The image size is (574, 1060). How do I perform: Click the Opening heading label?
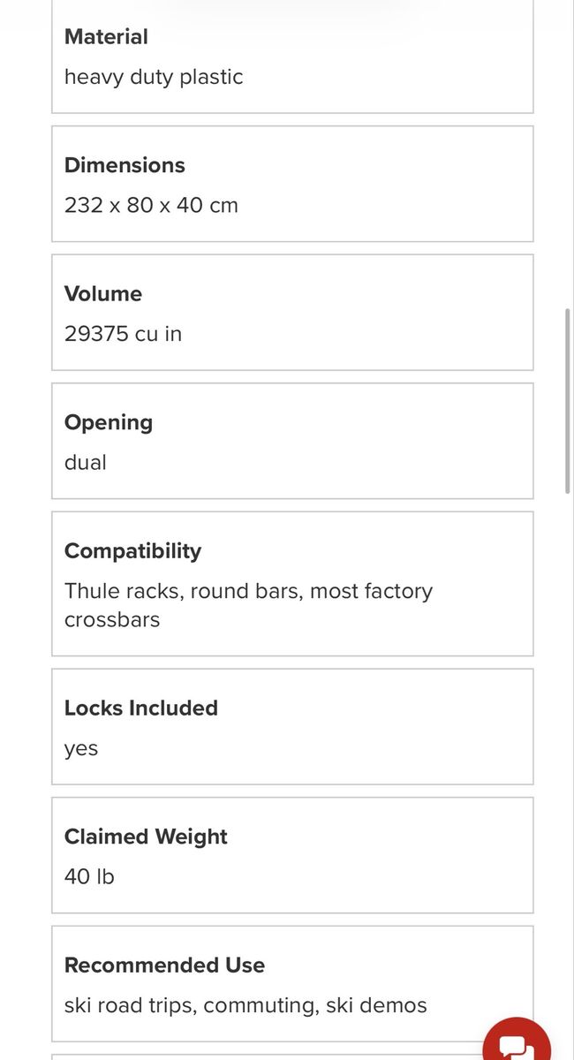point(109,422)
